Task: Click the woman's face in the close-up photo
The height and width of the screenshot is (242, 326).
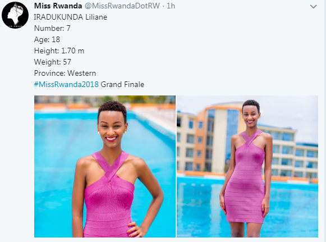Action: [x=112, y=127]
